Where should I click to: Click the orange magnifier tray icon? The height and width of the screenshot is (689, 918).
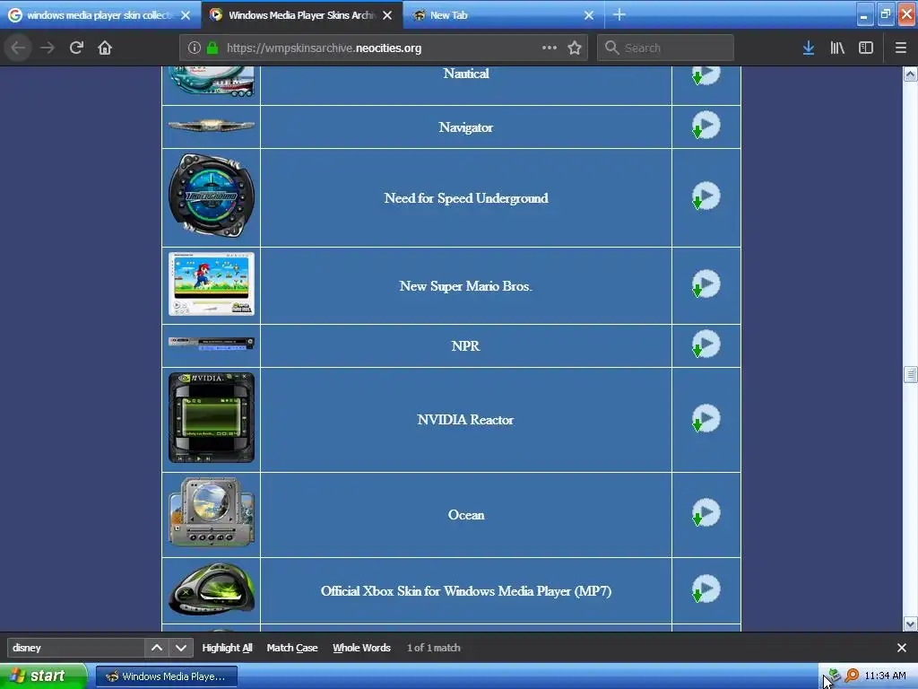pos(852,676)
